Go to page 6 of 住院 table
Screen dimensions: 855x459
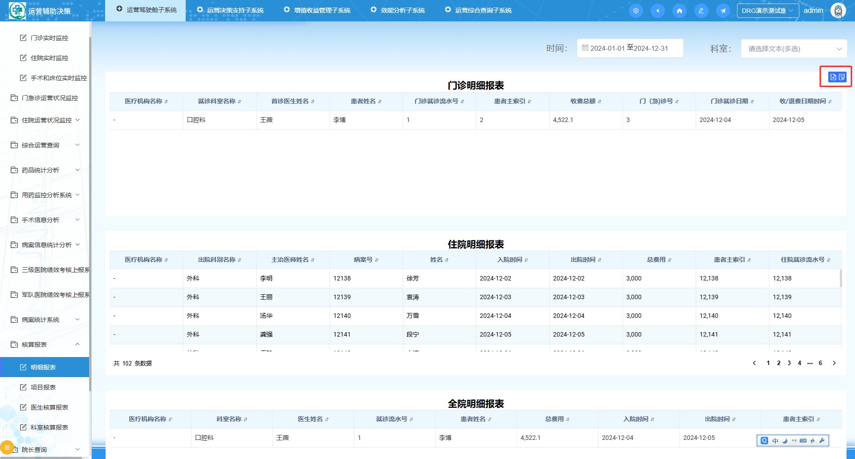820,363
